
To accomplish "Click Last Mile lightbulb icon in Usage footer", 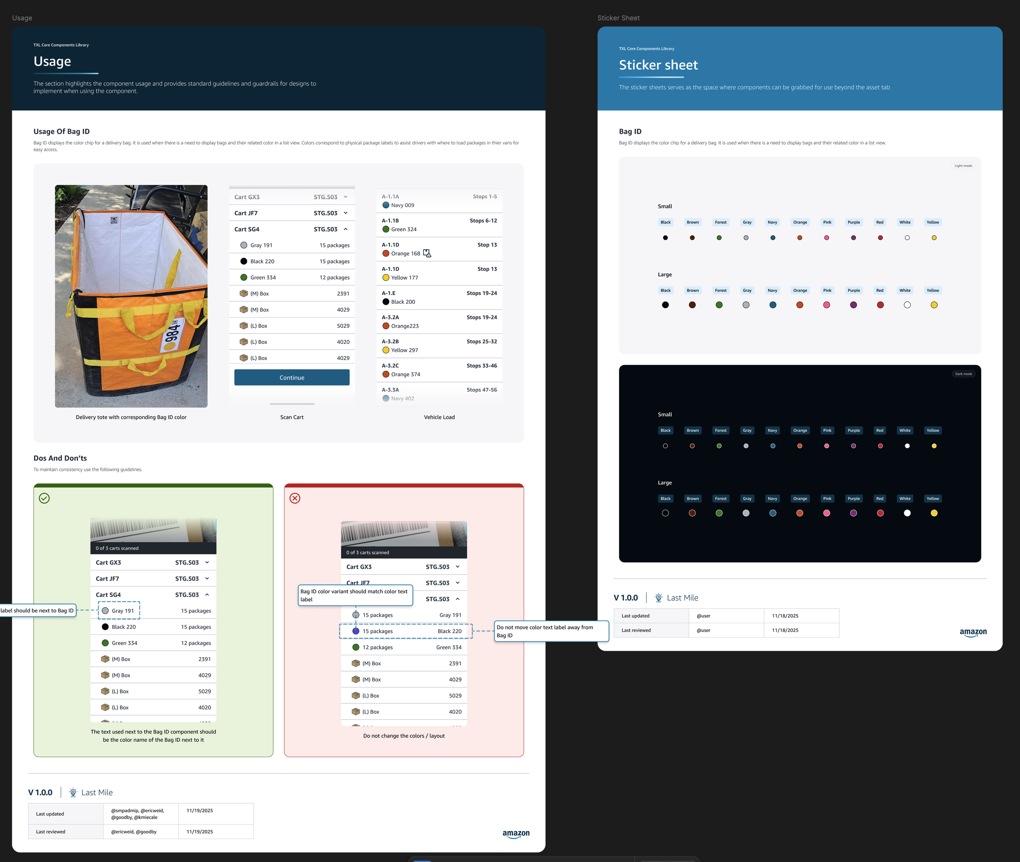I will click(x=73, y=792).
